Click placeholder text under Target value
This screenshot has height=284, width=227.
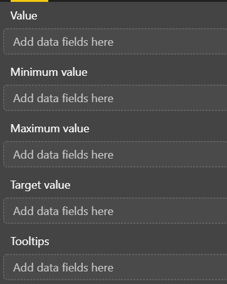click(x=63, y=211)
